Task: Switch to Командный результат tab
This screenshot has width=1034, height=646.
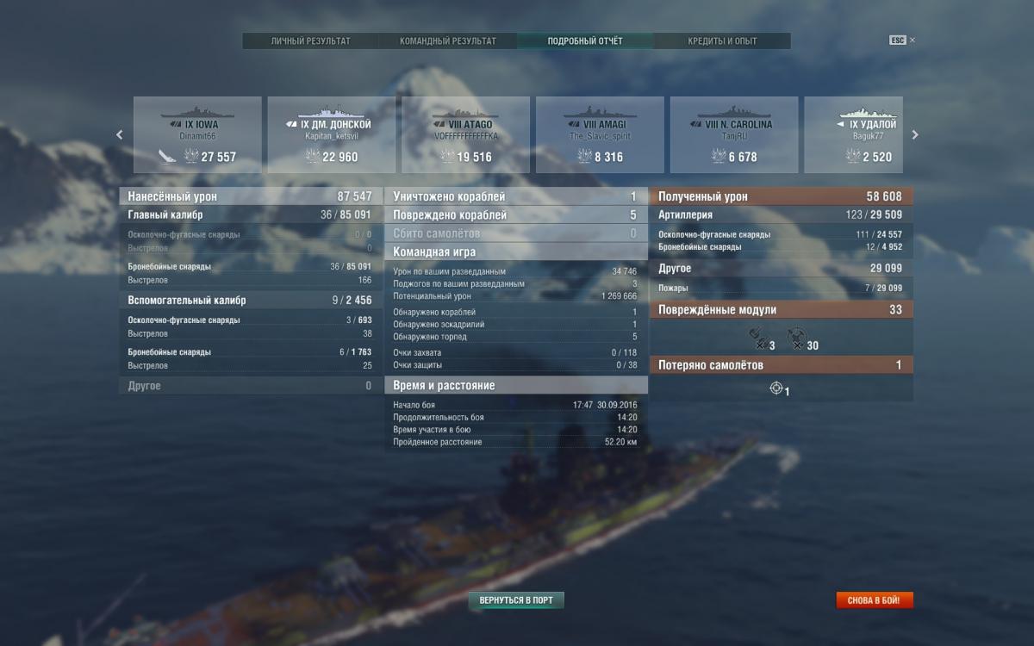Action: (x=448, y=40)
